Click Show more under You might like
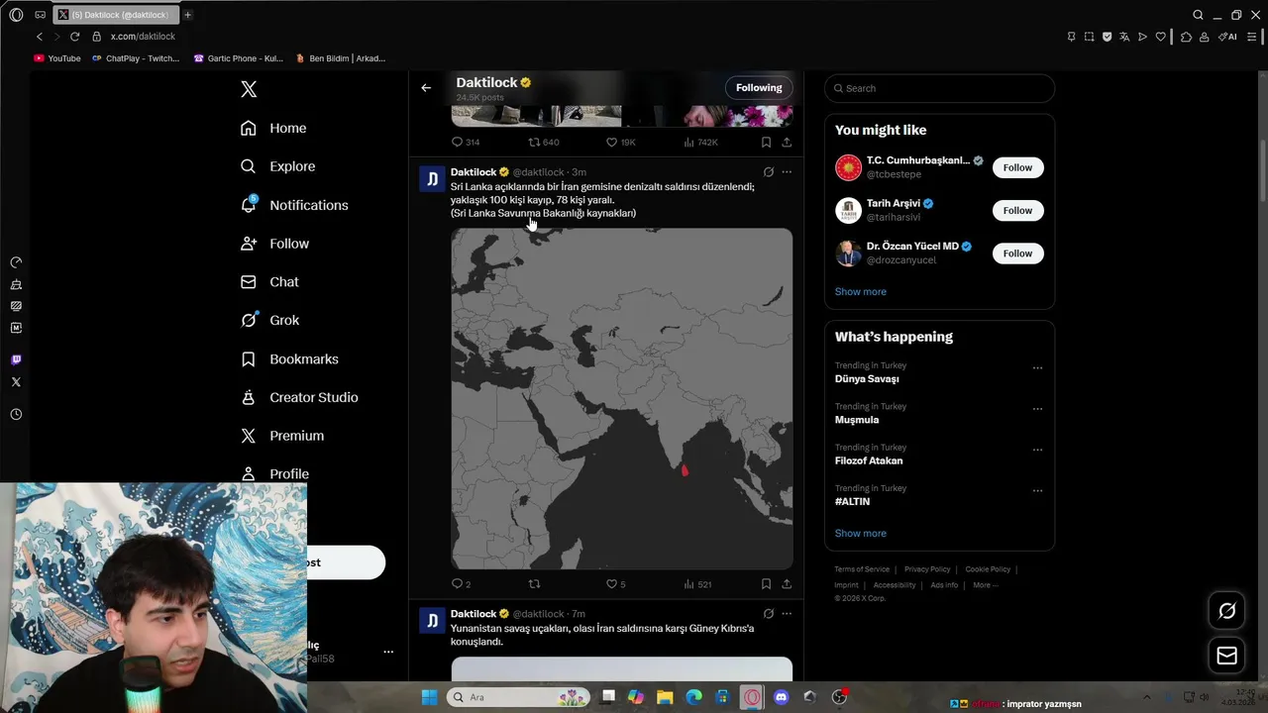The height and width of the screenshot is (713, 1268). pyautogui.click(x=860, y=292)
